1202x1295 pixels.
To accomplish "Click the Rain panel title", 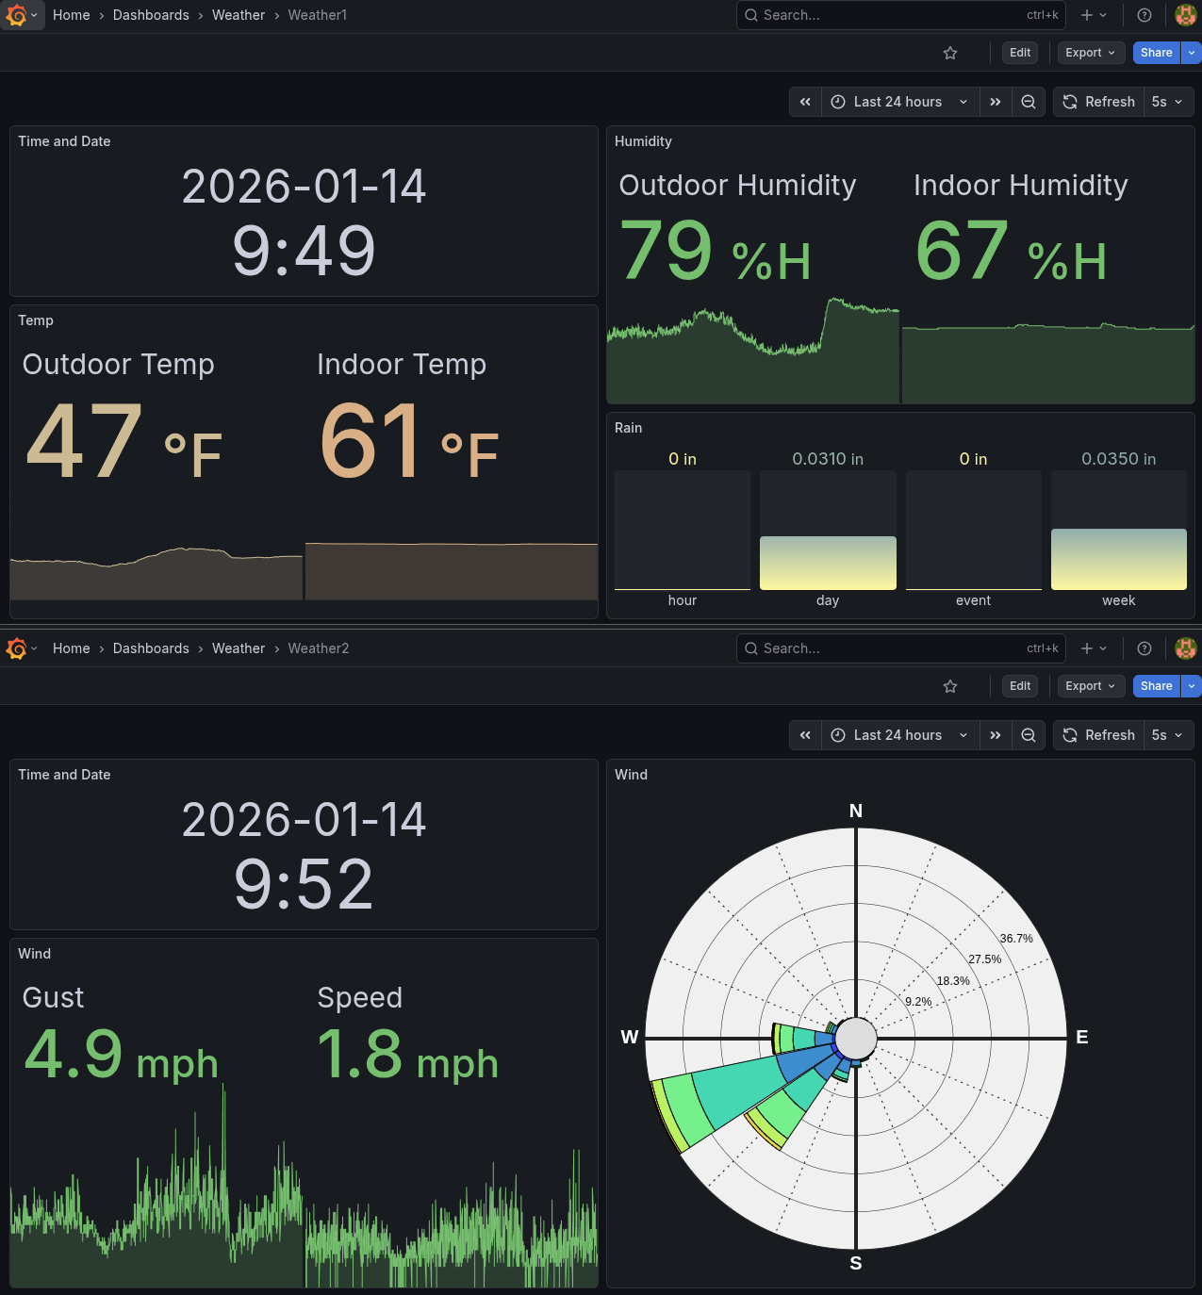I will (x=628, y=428).
